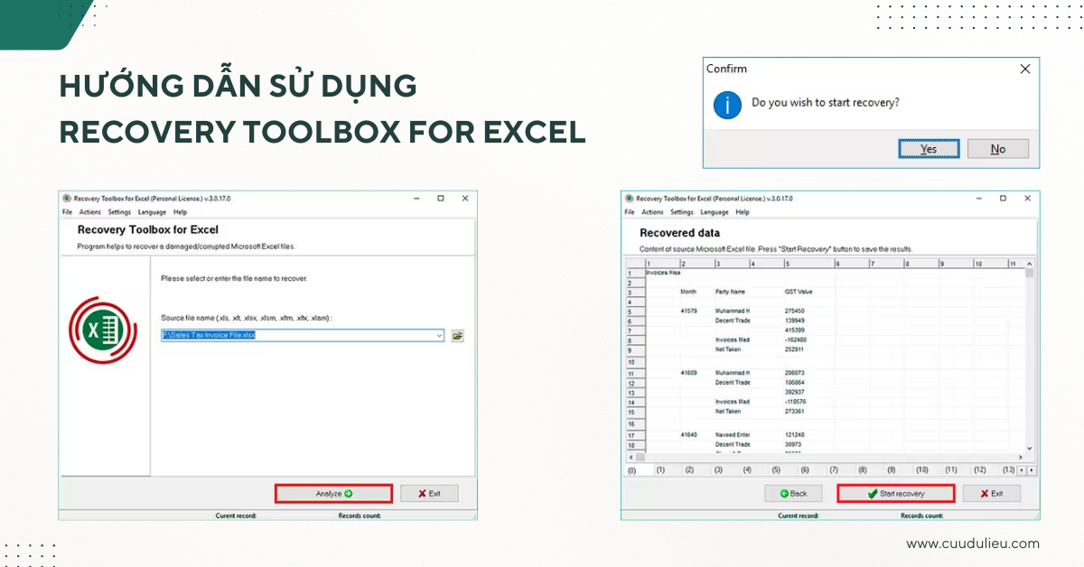Select sheet tab (5) in Recovered data

pyautogui.click(x=774, y=470)
